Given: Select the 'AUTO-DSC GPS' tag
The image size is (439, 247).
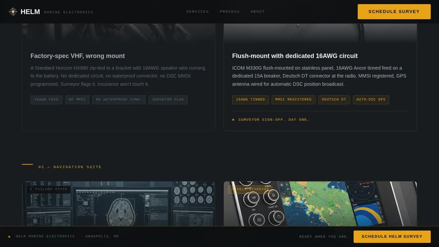Looking at the screenshot, I should coord(371,100).
